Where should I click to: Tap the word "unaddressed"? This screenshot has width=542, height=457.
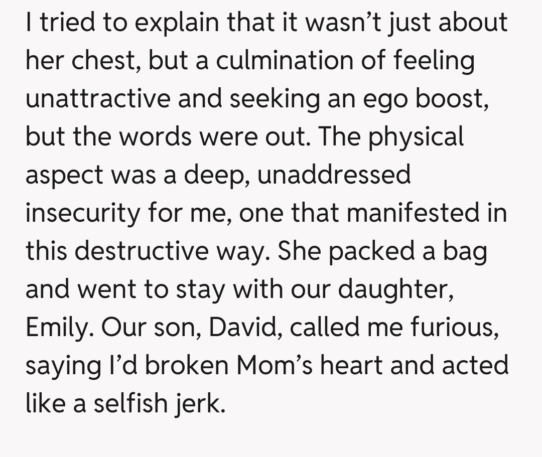[336, 175]
